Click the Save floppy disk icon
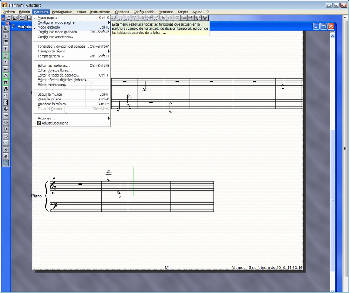 29,18
